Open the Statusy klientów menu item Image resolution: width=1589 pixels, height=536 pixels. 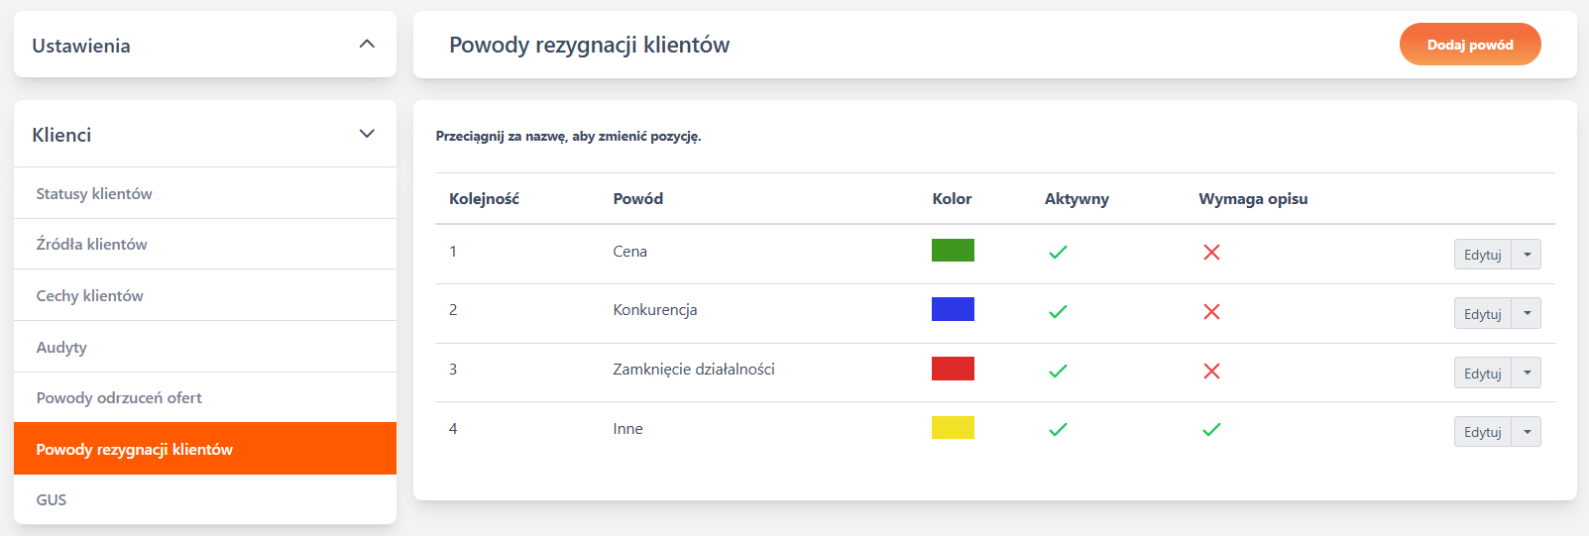(94, 193)
